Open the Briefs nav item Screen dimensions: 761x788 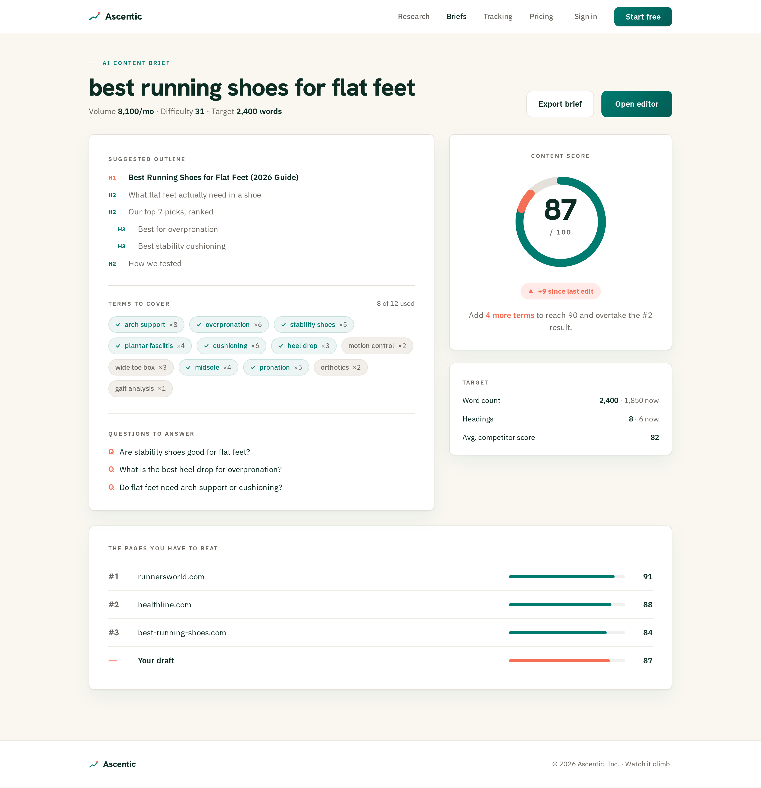456,16
